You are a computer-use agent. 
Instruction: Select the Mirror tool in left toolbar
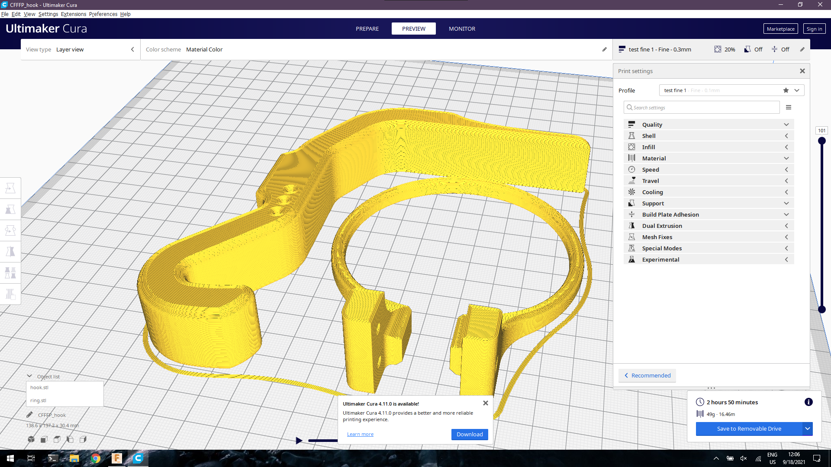tap(10, 252)
